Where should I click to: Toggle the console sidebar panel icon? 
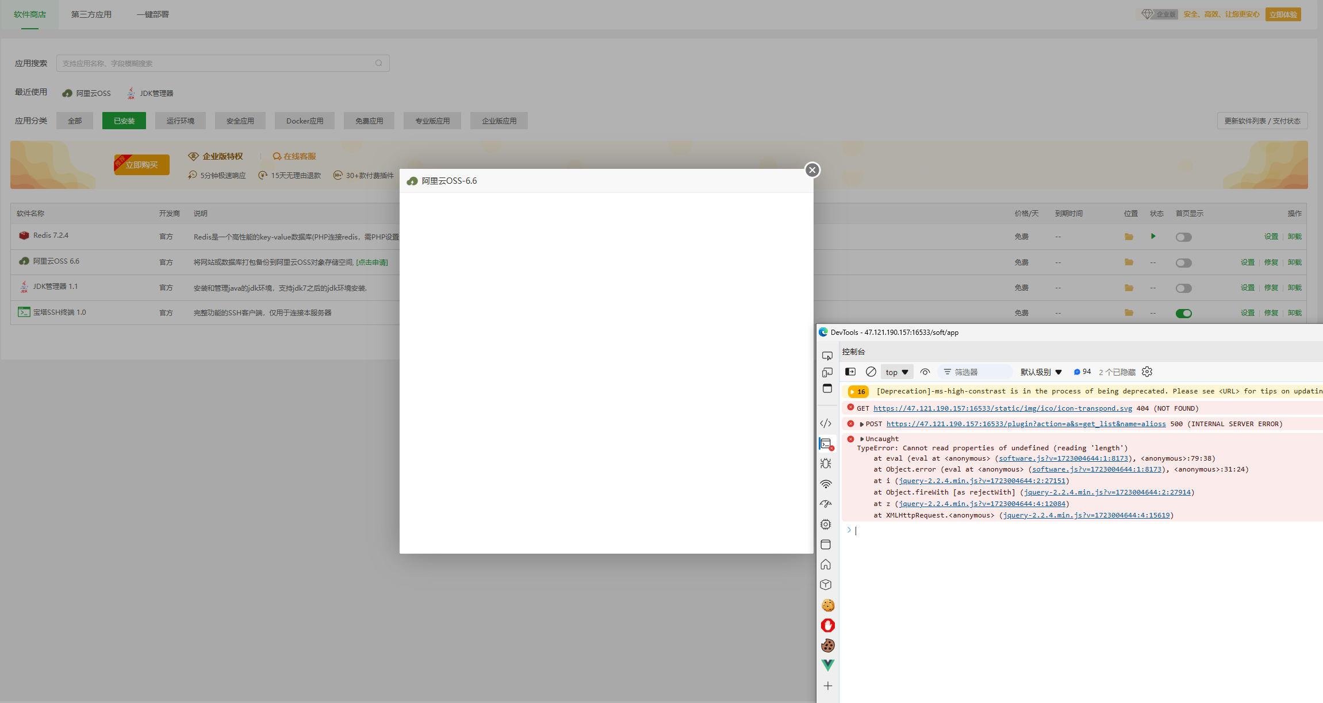(850, 372)
